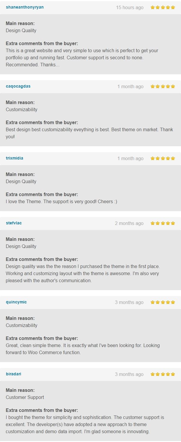The height and width of the screenshot is (442, 181).
Task: Open shaneanthonyryan's user profile link
Action: (25, 7)
